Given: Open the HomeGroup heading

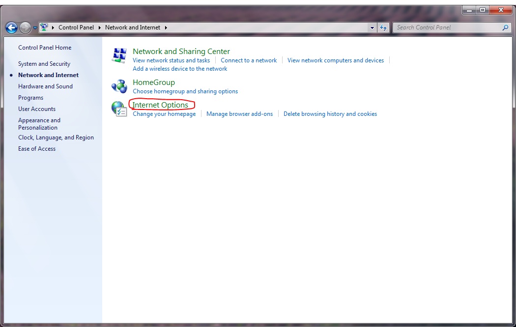Looking at the screenshot, I should [x=154, y=82].
